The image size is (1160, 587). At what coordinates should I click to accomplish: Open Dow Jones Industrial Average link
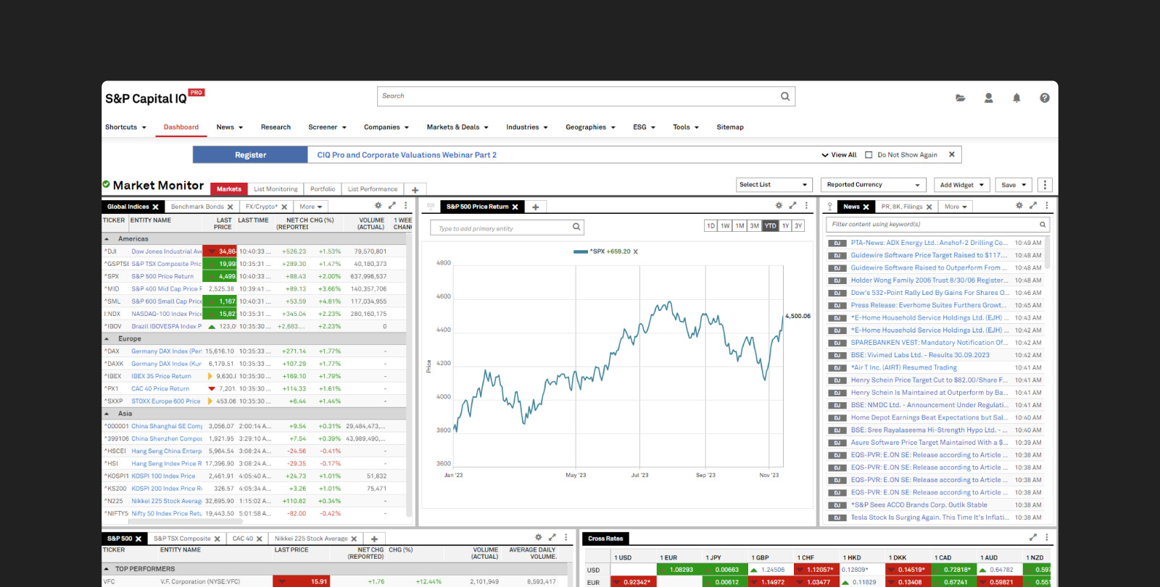pyautogui.click(x=167, y=251)
